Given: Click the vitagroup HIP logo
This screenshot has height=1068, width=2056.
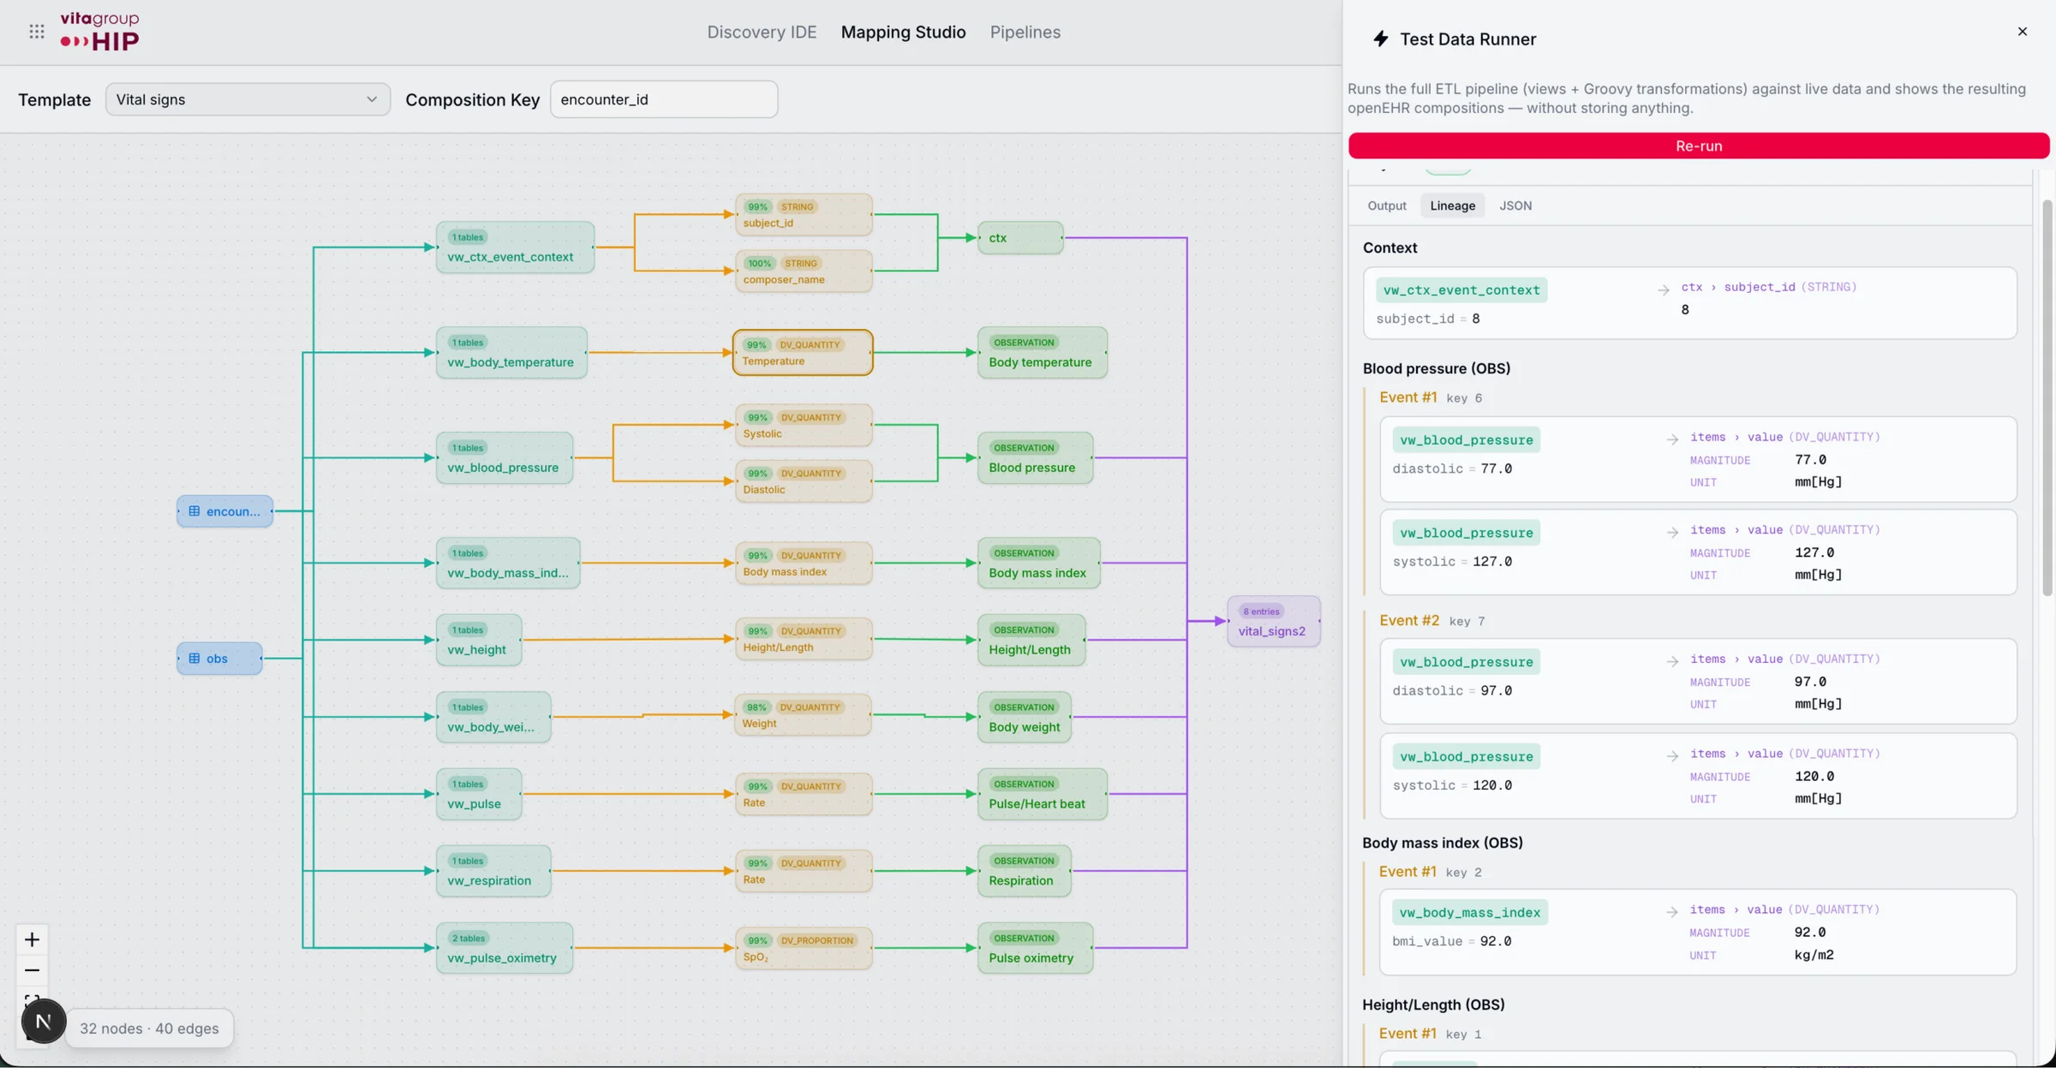Looking at the screenshot, I should tap(99, 32).
